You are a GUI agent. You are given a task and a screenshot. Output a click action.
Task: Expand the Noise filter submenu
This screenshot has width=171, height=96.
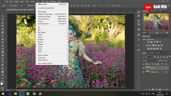(x=52, y=37)
